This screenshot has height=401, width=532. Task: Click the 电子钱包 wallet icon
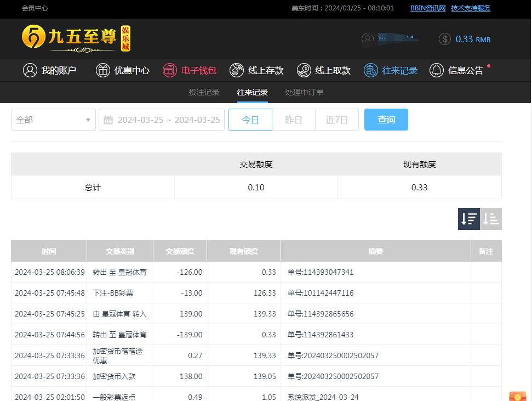(170, 70)
